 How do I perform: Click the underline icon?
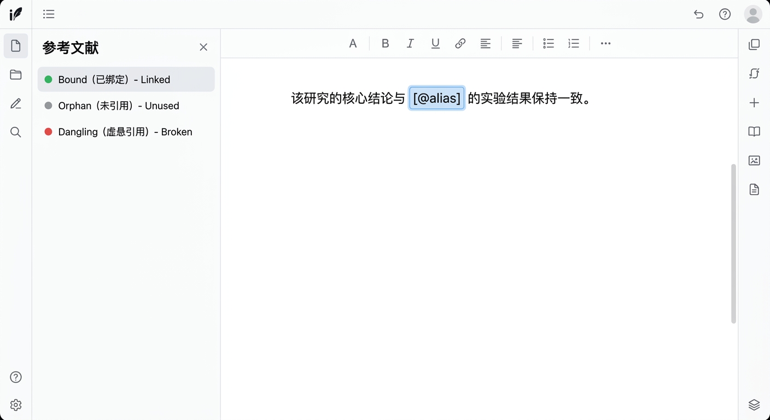[435, 44]
